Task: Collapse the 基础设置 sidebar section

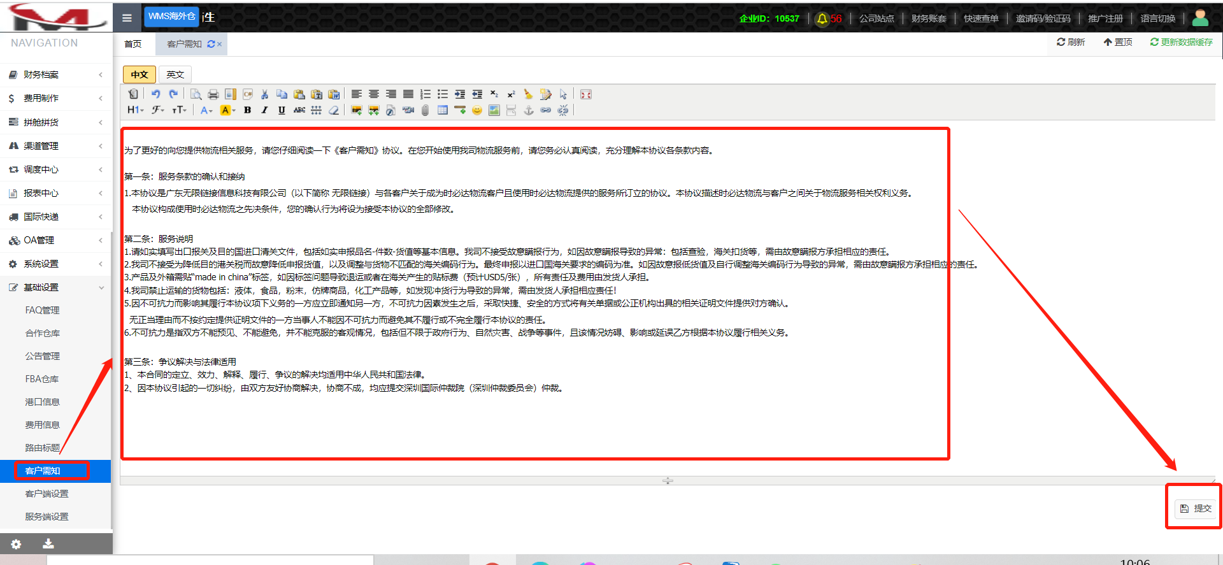Action: [x=55, y=287]
